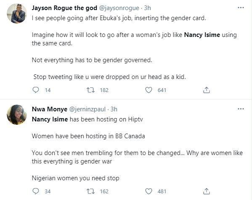This screenshot has height=200, width=252.
Task: Retweet Nwa Monye's tweet
Action: click(90, 191)
